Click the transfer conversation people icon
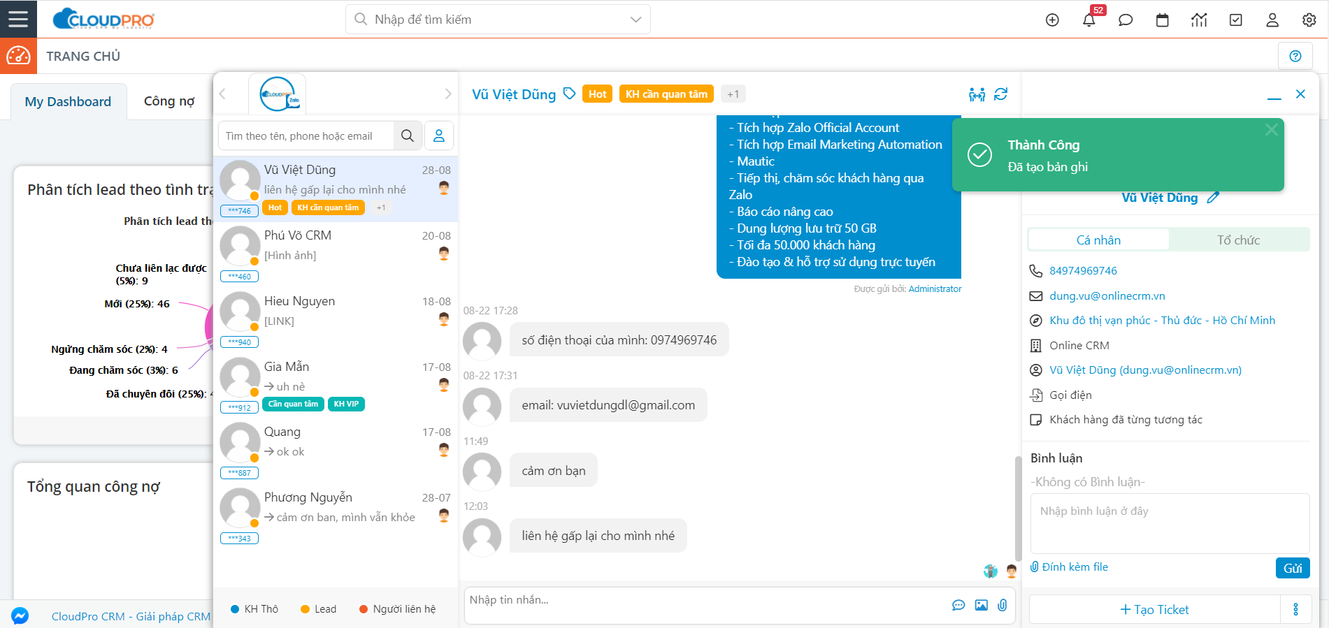The width and height of the screenshot is (1329, 628). (x=977, y=94)
